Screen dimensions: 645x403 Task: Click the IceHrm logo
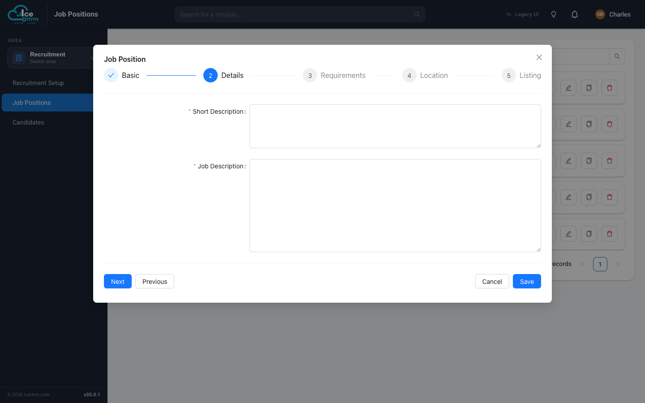pos(23,14)
